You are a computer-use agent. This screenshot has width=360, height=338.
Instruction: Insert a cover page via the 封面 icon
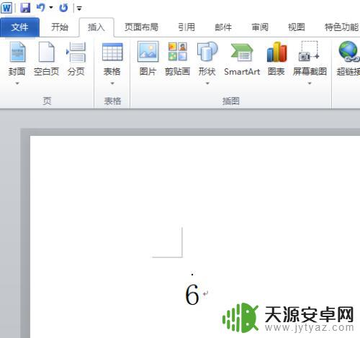17,52
